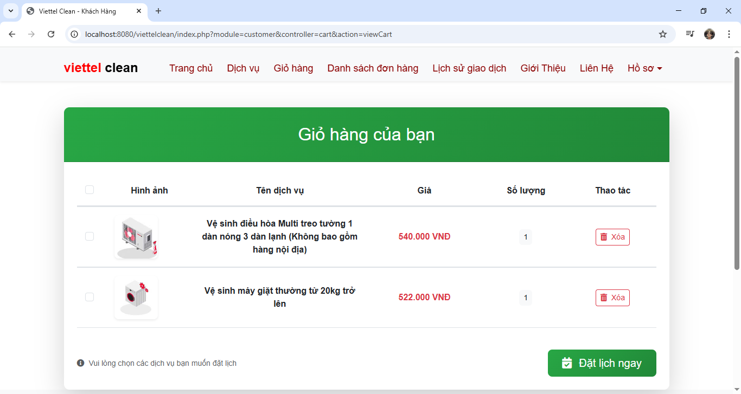Close the Viettel Clean tab

[x=139, y=11]
